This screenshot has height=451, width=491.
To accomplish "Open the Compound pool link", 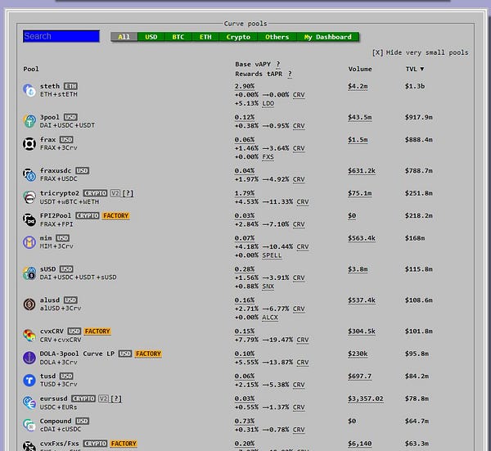I will [x=56, y=422].
